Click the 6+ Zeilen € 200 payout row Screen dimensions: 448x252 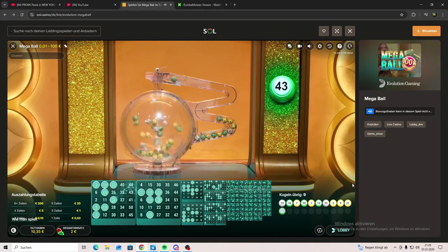29,203
